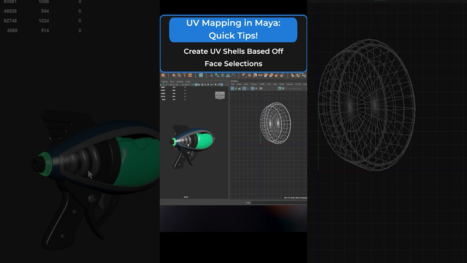Viewport: 467px width, 263px height.
Task: Click the Reduce shelf icon
Action: (x=271, y=75)
